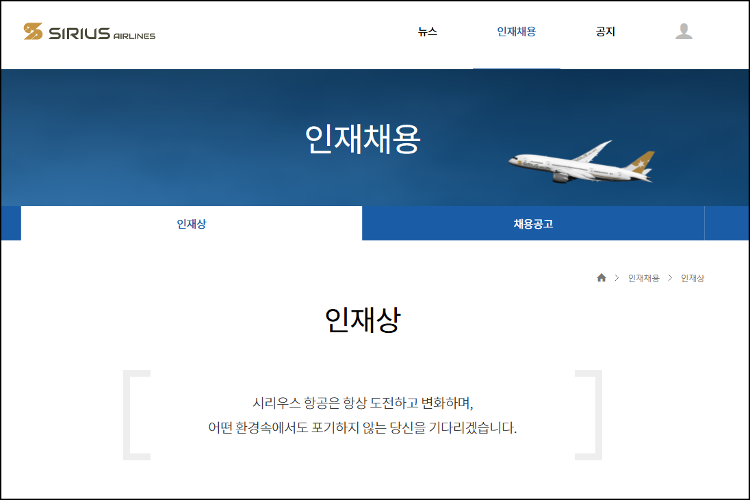This screenshot has width=750, height=500.
Task: Click the underline indicator beneath 인재채용
Action: [x=517, y=68]
